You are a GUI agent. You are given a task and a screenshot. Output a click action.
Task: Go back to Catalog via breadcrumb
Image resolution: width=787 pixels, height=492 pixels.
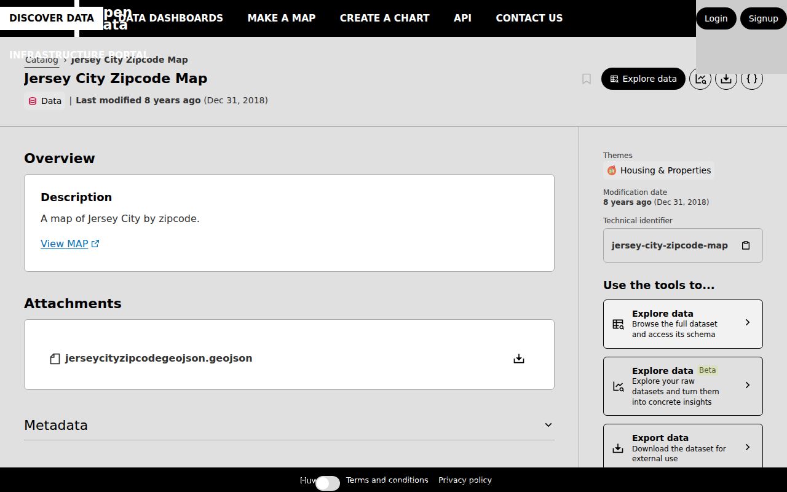pos(42,60)
